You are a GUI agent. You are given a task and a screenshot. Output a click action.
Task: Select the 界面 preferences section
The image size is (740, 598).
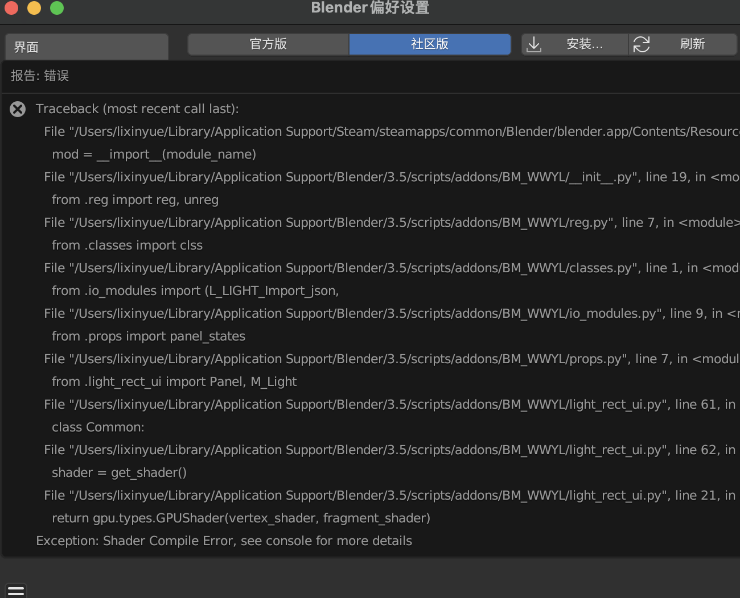point(87,47)
